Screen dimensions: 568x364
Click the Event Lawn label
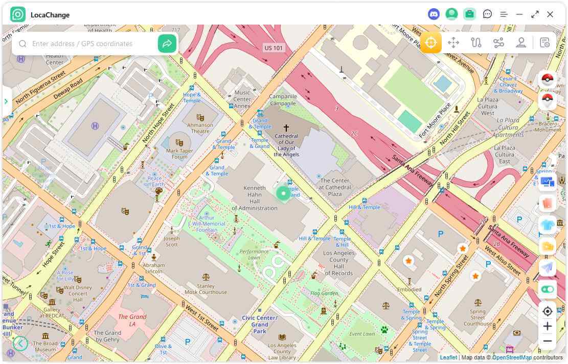click(x=362, y=334)
